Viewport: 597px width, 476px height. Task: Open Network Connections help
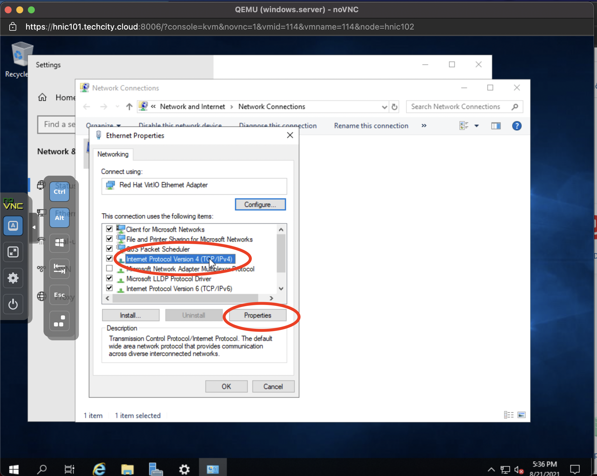pos(517,126)
